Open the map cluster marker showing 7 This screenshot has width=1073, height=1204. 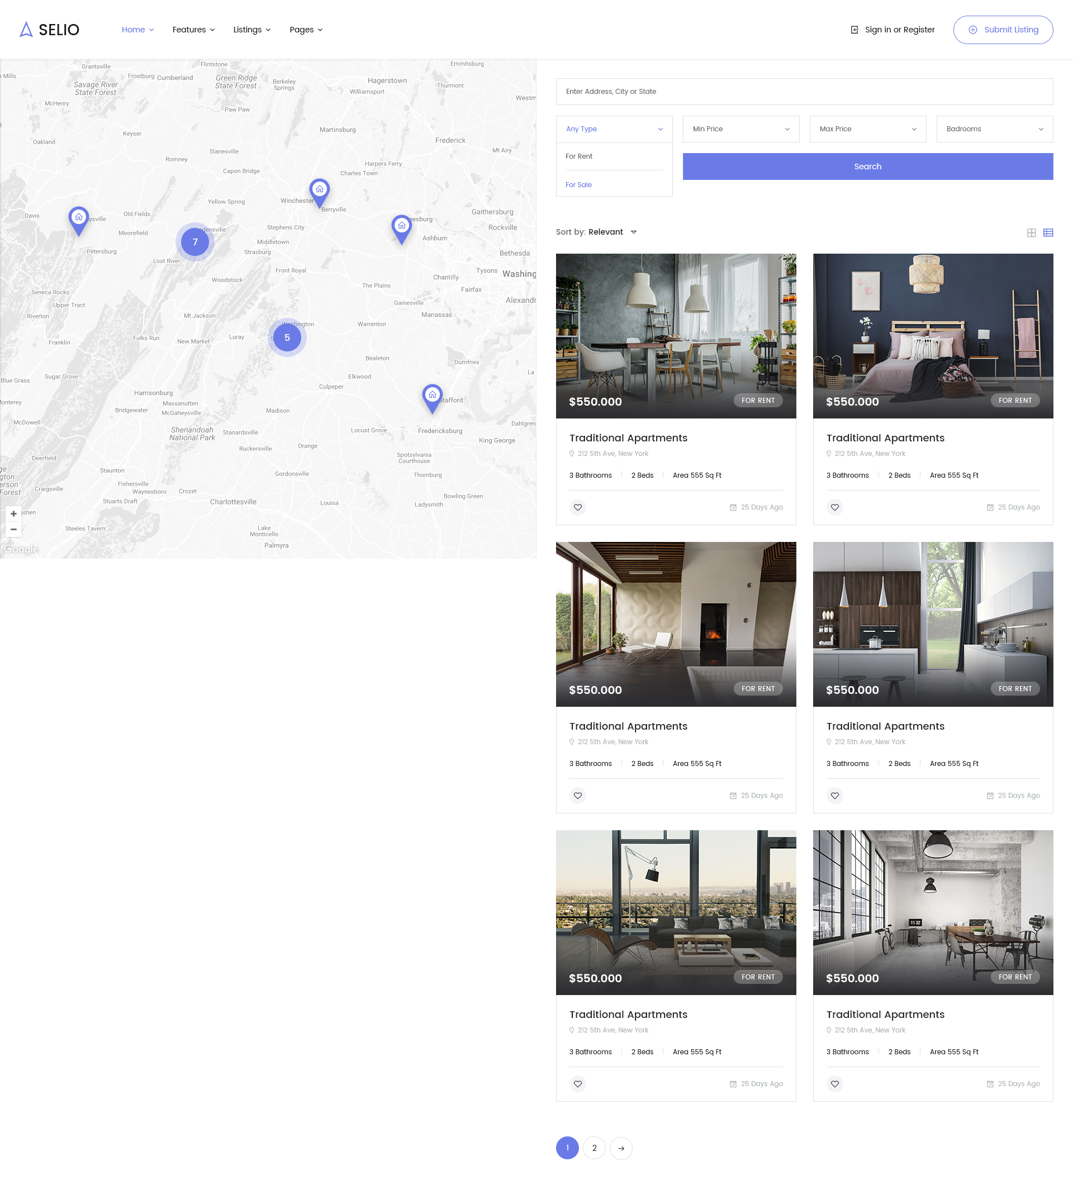(195, 241)
